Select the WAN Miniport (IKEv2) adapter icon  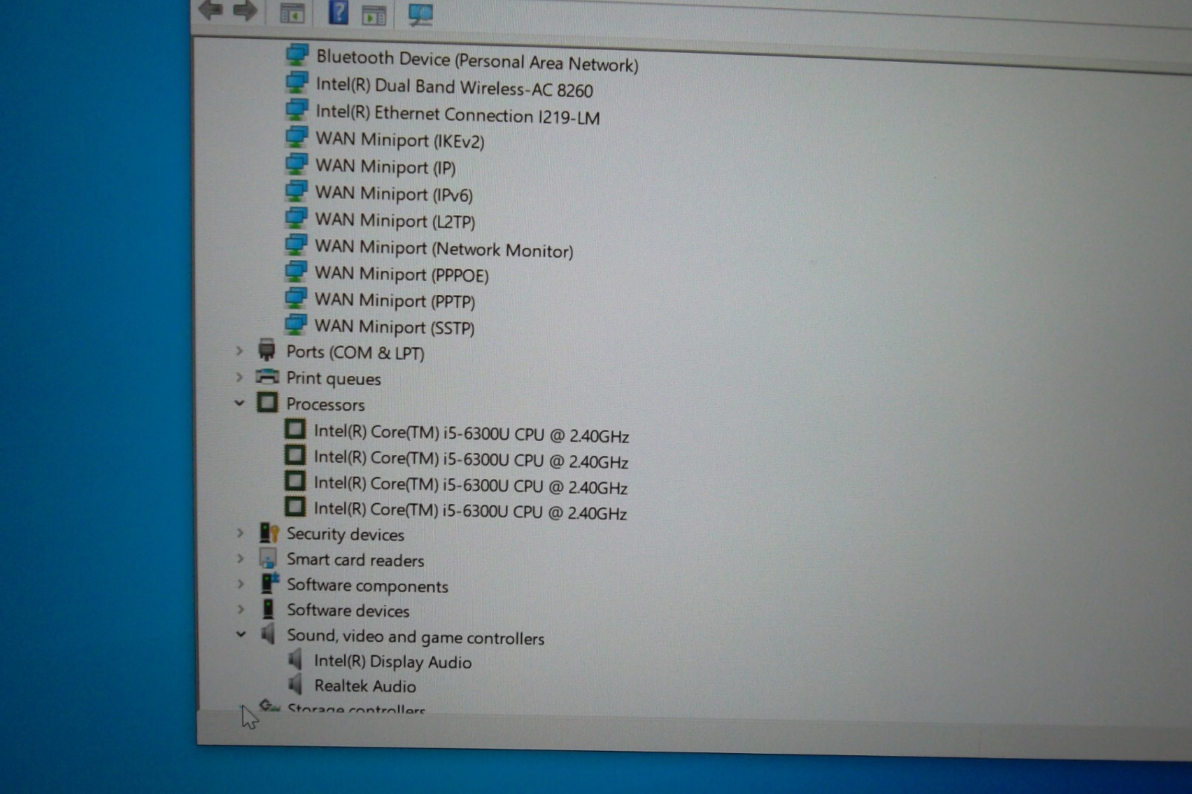297,136
